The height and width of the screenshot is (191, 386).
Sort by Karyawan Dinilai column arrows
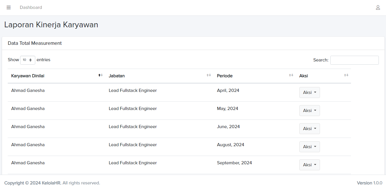click(x=100, y=75)
